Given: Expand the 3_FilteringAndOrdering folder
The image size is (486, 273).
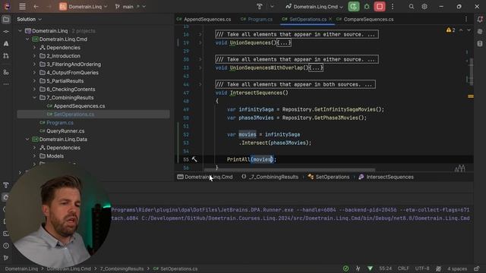Looking at the screenshot, I should pyautogui.click(x=34, y=64).
